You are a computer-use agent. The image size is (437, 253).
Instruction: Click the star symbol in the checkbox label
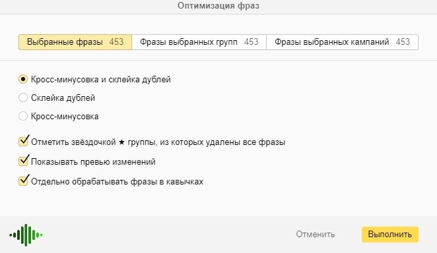tap(121, 142)
